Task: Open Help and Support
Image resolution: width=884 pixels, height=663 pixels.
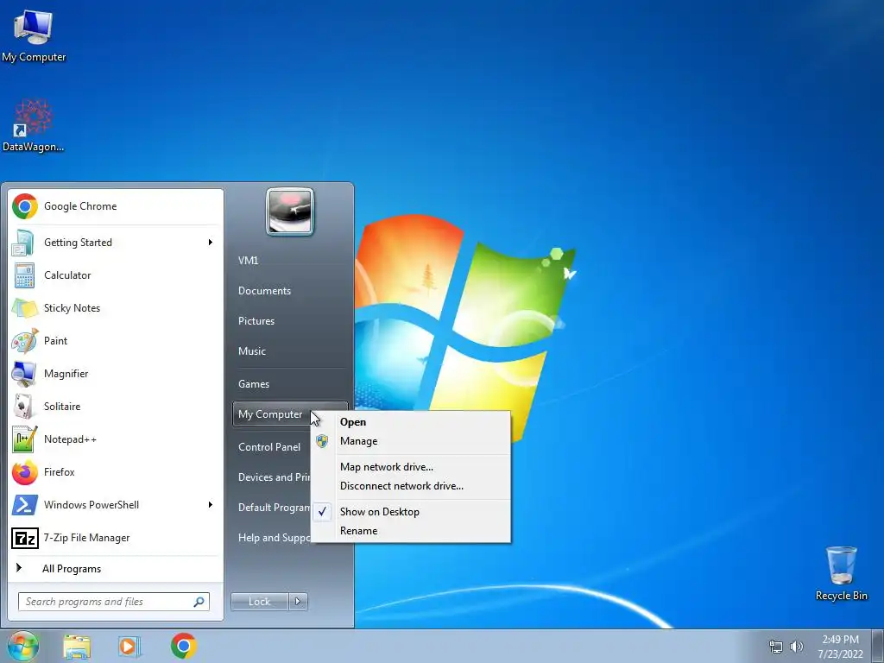Action: 272,538
